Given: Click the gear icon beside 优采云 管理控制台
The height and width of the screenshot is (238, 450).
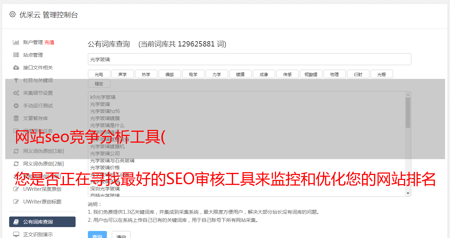Looking at the screenshot, I should point(13,14).
